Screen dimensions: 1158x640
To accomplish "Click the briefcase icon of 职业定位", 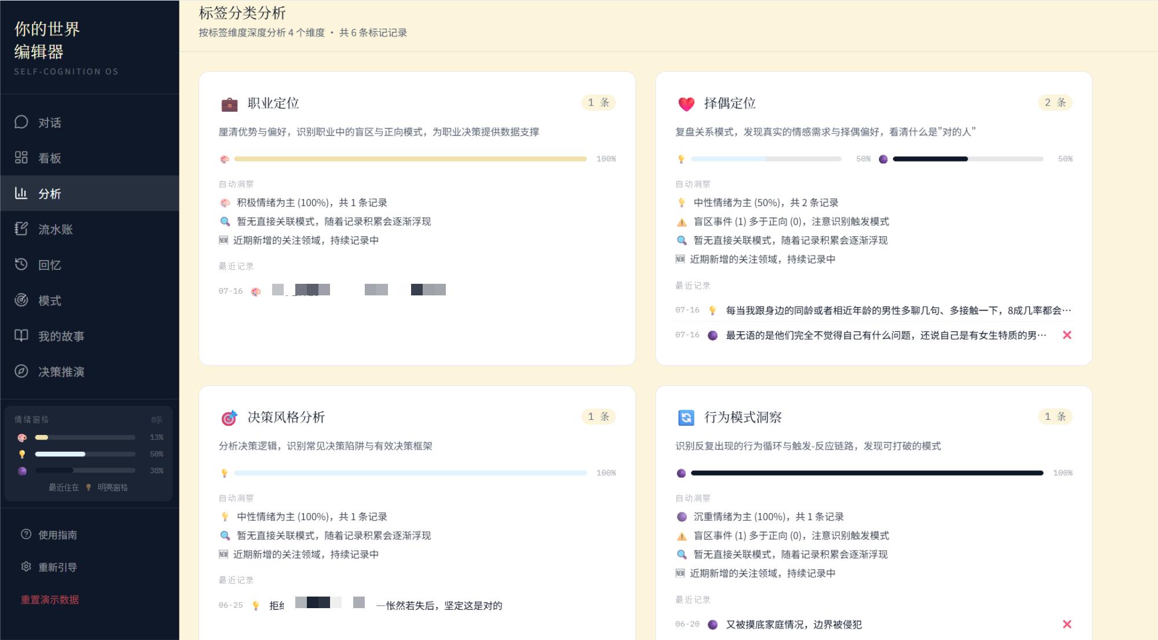I will click(x=229, y=104).
